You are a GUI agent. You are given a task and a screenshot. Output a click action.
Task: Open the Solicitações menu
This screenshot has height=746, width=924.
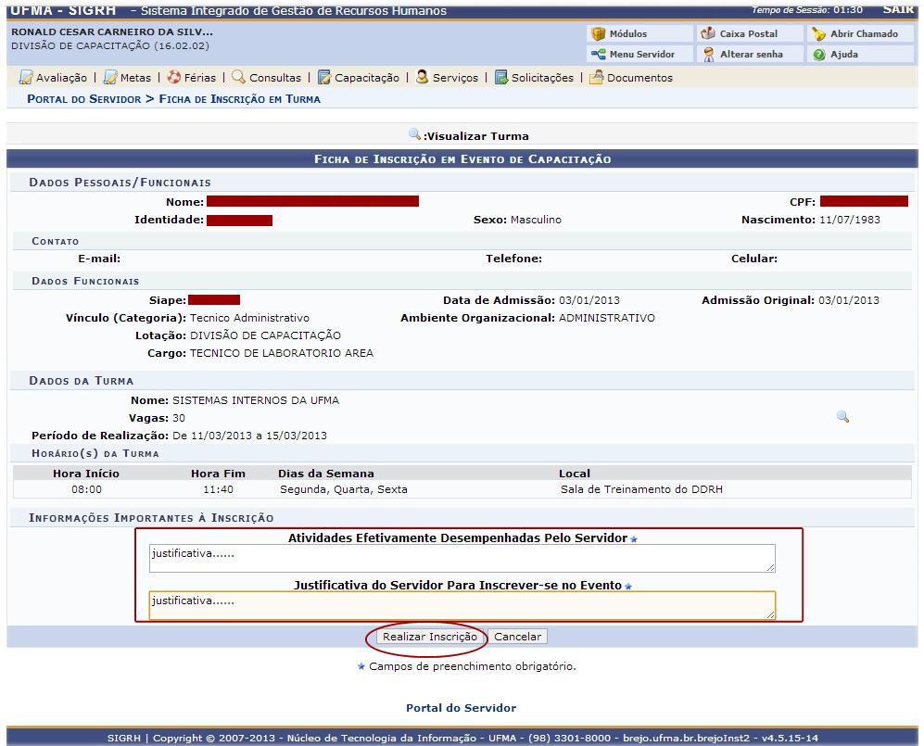(x=534, y=78)
